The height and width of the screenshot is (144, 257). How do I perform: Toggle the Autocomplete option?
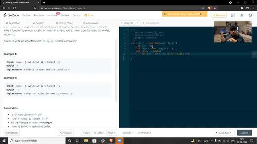click(151, 23)
